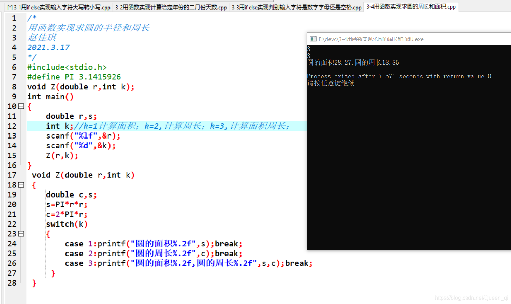511x304 pixels.
Task: Click line number 28 in the gutter
Action: click(x=12, y=283)
